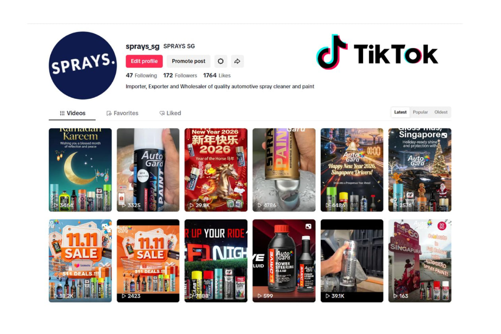Sort videos by Oldest

(x=441, y=112)
